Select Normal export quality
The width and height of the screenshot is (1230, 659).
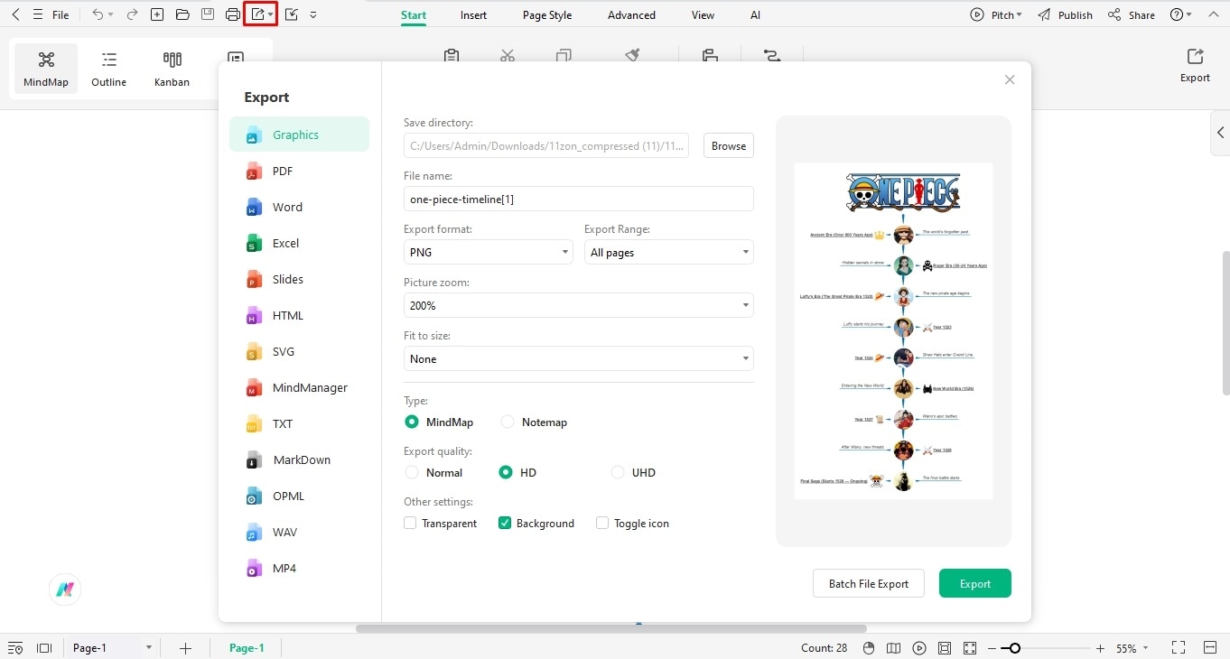pyautogui.click(x=412, y=472)
